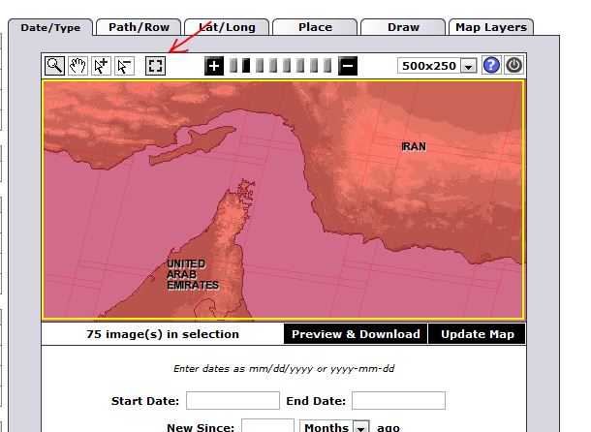Open the Lat/Long tab
The height and width of the screenshot is (432, 591).
click(x=226, y=27)
